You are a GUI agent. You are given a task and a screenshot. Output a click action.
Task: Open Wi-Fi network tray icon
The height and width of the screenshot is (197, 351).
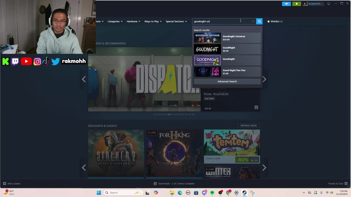tap(327, 193)
